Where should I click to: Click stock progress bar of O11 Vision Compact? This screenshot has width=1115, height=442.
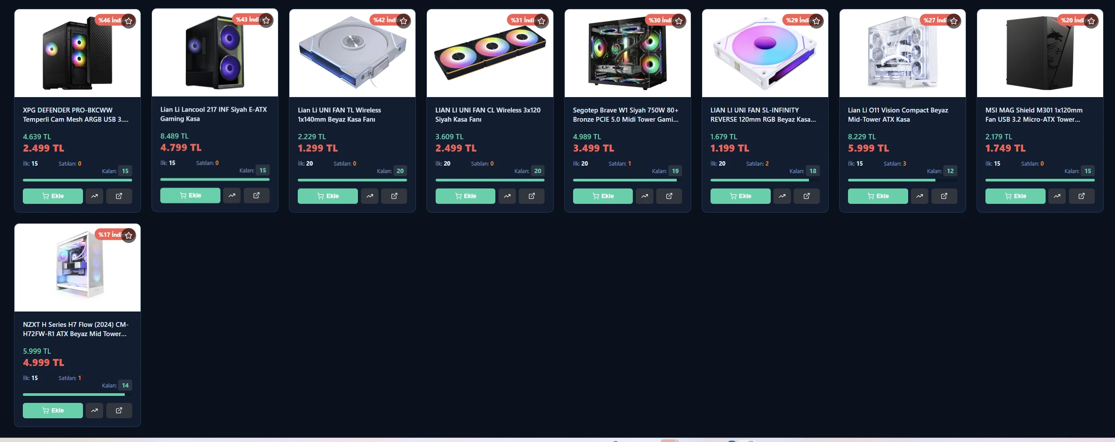pyautogui.click(x=902, y=180)
